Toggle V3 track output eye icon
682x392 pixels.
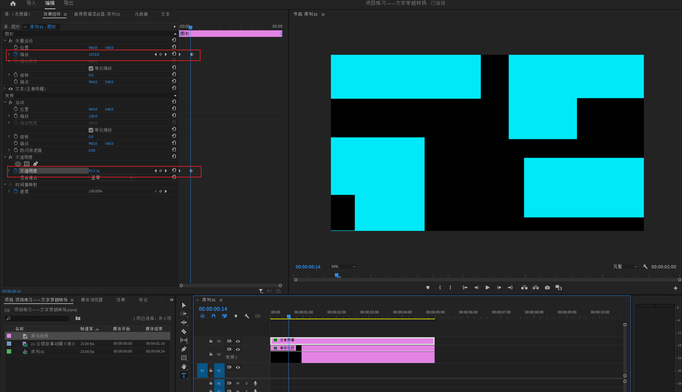238,341
